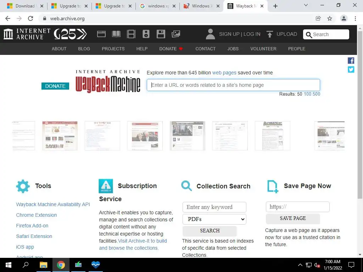Open the HELP menu item
This screenshot has width=363, height=272.
pyautogui.click(x=142, y=49)
